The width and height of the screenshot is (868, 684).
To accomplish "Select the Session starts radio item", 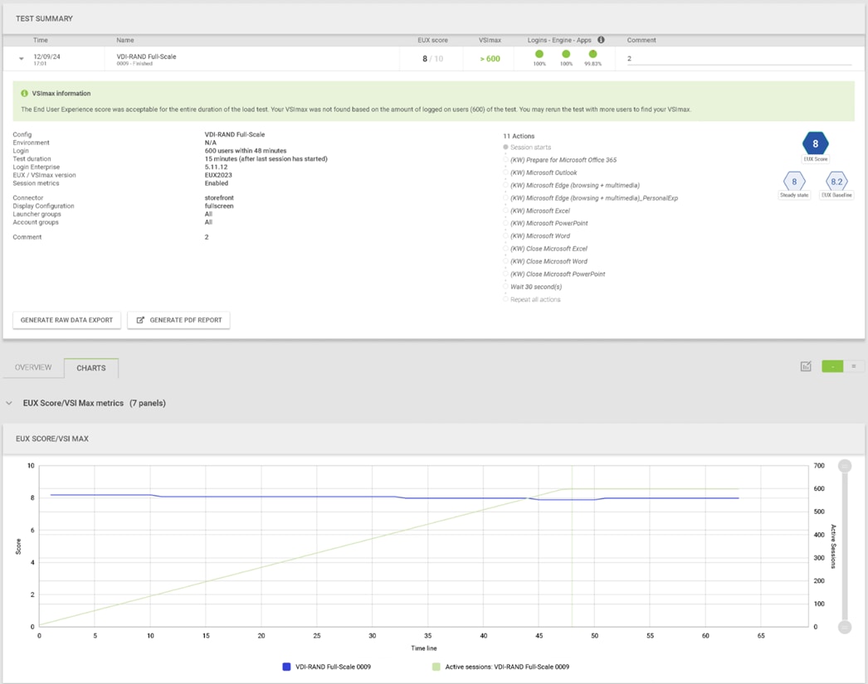I will click(x=505, y=147).
